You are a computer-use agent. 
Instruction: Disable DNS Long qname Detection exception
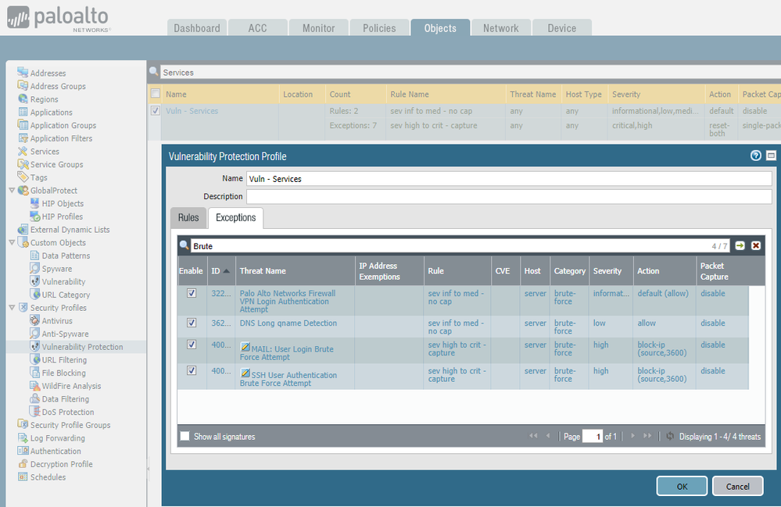click(x=192, y=323)
